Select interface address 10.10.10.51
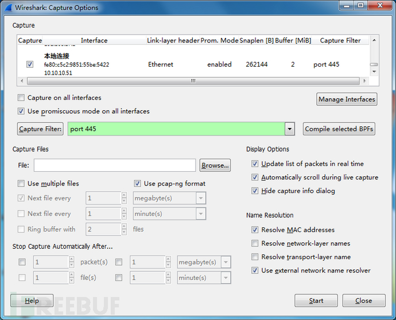Viewport: 396px width, 320px height. (58, 73)
